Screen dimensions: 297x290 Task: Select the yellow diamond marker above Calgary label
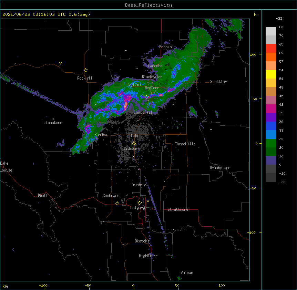point(140,203)
